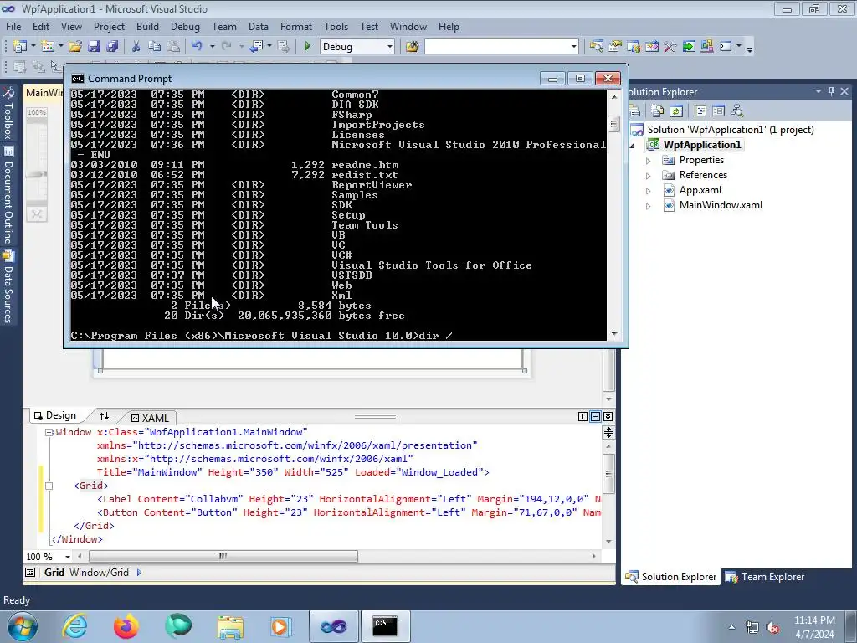Open Firefox from the taskbar
The height and width of the screenshot is (643, 857).
pos(126,626)
